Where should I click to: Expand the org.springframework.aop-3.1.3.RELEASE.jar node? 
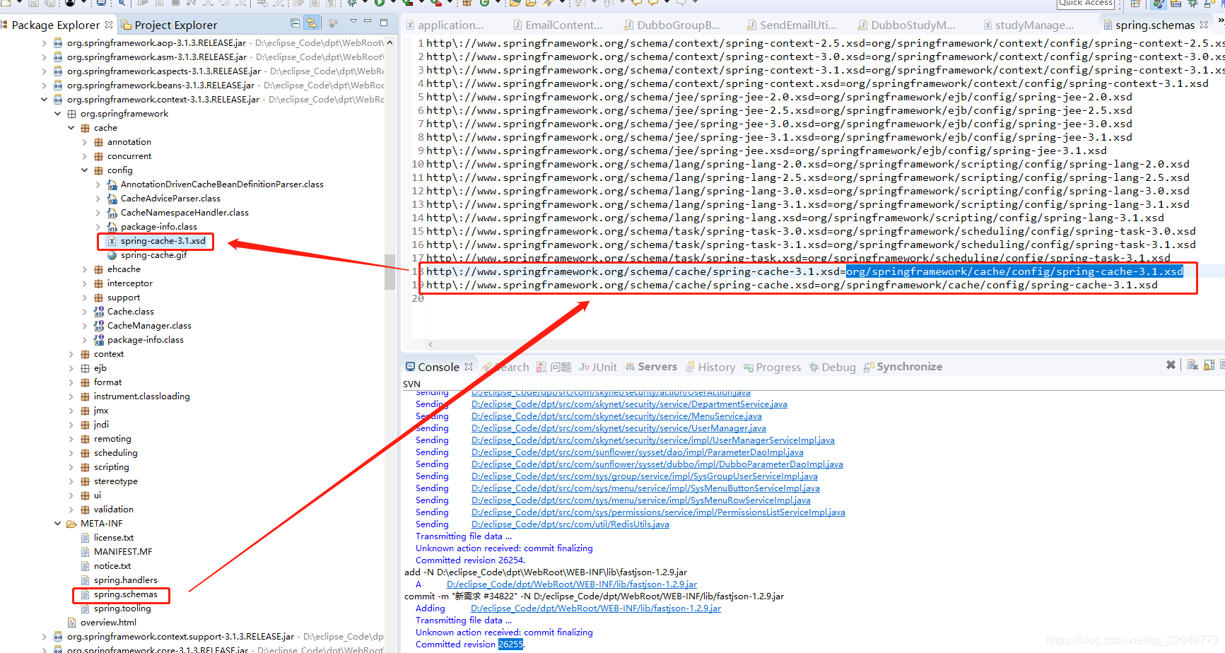(44, 42)
